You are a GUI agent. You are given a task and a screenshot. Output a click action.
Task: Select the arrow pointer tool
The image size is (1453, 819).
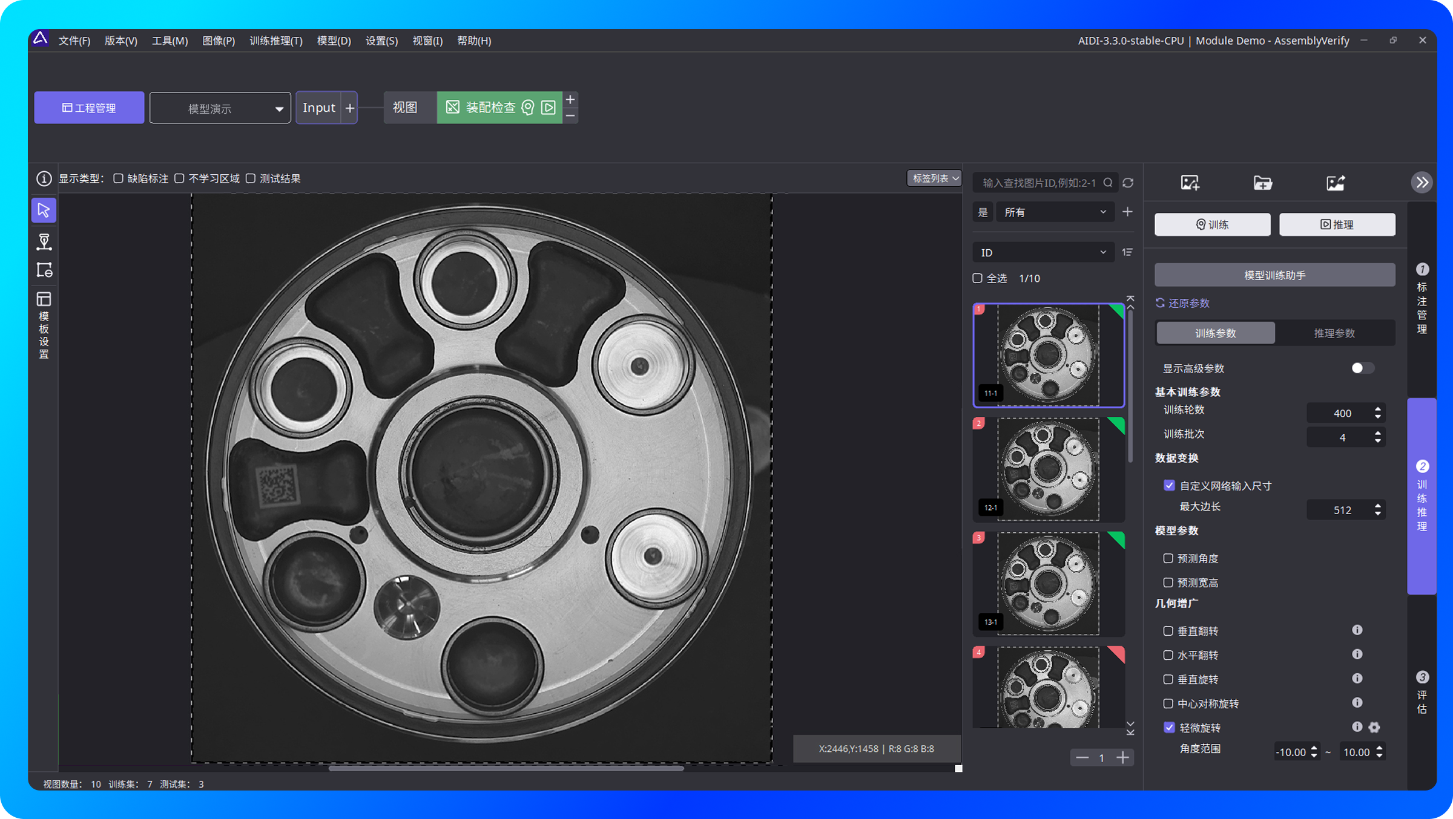click(44, 210)
